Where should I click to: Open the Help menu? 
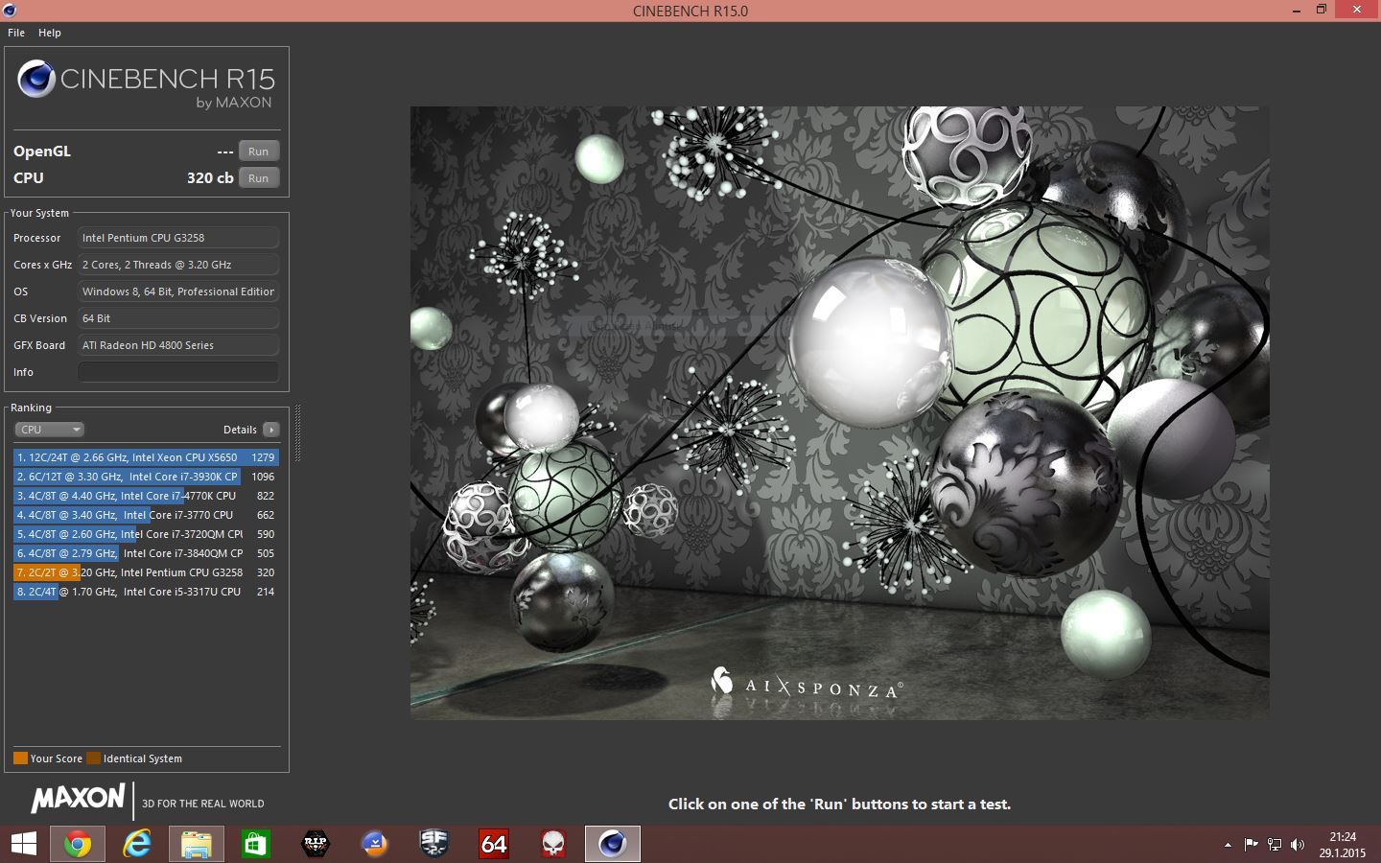click(50, 33)
